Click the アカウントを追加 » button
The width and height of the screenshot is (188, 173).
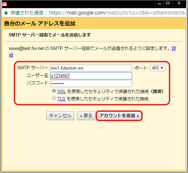tap(119, 116)
